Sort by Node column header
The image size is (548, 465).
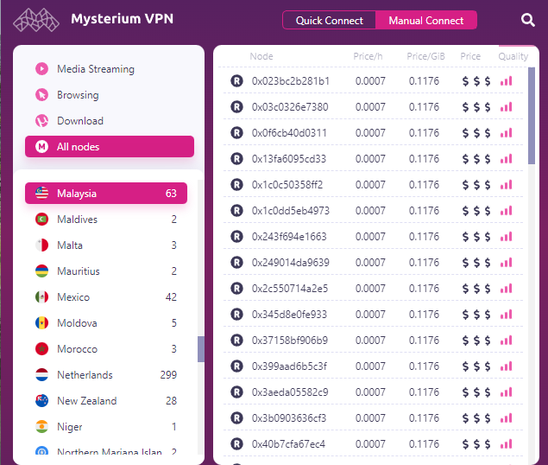click(x=261, y=56)
